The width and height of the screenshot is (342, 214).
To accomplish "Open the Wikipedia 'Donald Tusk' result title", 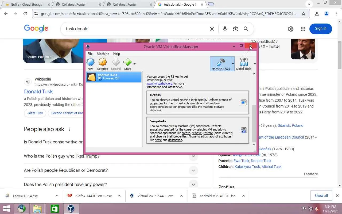I will click(38, 91).
